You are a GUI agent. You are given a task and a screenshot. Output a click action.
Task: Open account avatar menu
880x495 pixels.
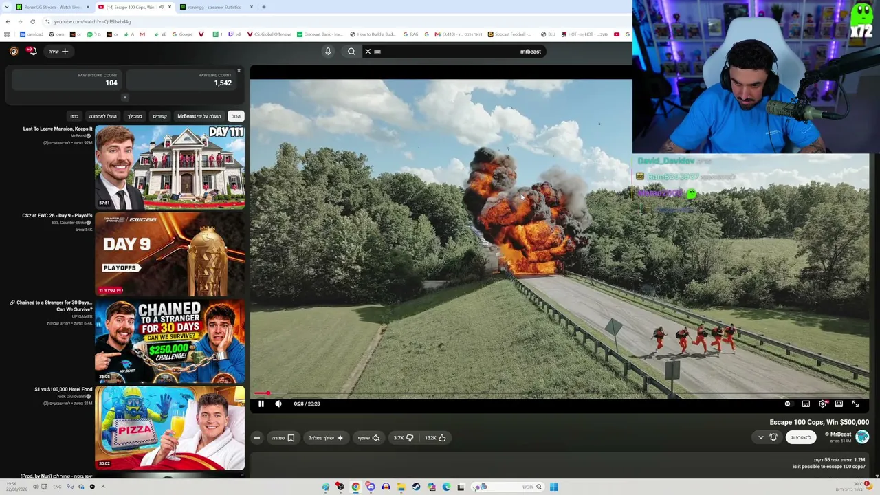coord(14,51)
